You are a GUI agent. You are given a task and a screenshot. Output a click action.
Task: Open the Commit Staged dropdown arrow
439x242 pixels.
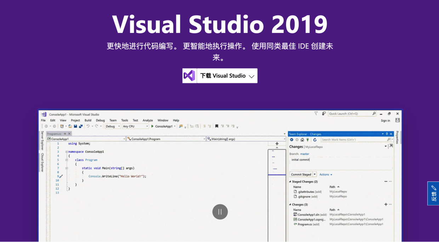tap(314, 174)
